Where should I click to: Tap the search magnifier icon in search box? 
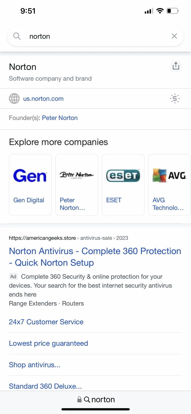(x=17, y=36)
